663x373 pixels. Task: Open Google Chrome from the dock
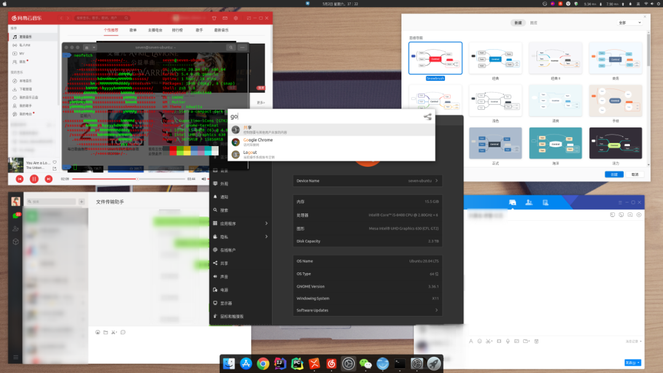pos(263,363)
